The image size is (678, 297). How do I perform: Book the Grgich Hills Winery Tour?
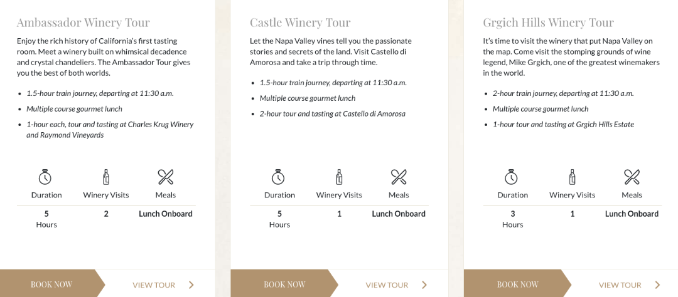click(x=517, y=284)
